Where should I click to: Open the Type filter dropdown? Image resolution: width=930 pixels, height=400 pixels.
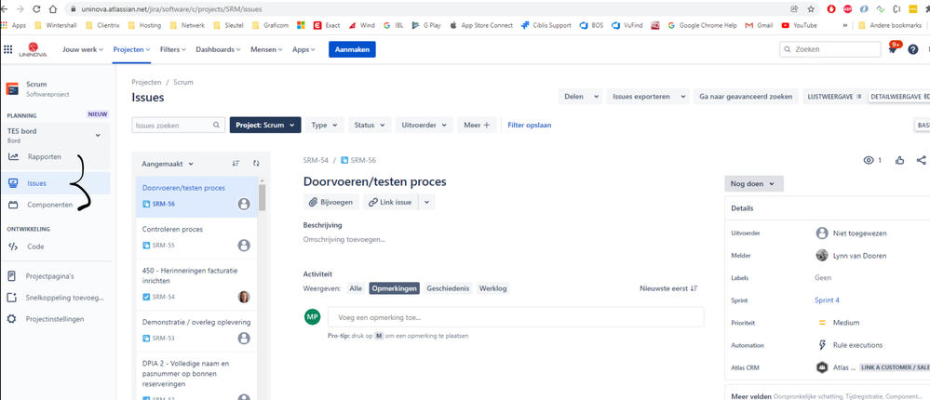pos(325,125)
